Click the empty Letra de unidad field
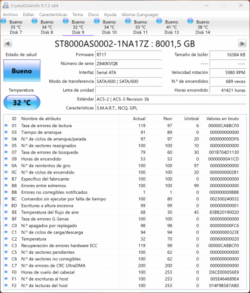Screen dimensions: 250x293 pos(129,90)
